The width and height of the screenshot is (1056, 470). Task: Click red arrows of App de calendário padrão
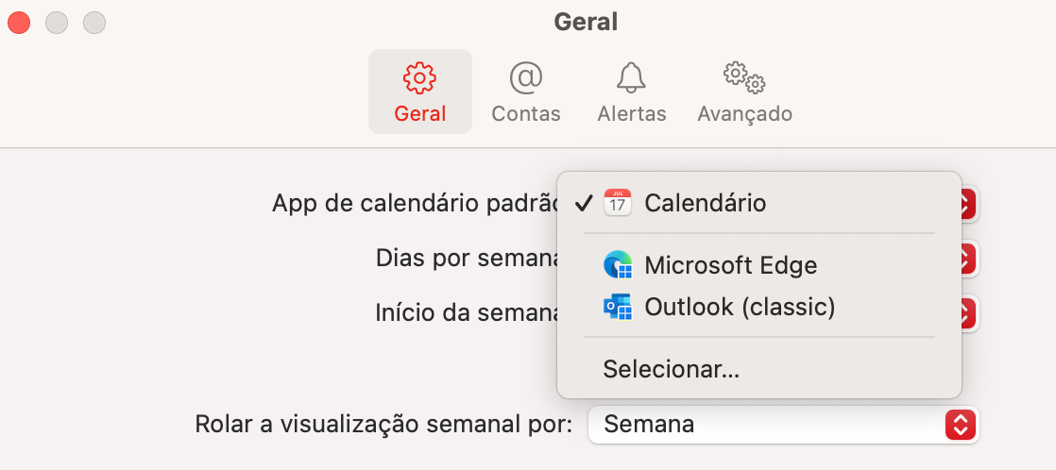coord(968,203)
